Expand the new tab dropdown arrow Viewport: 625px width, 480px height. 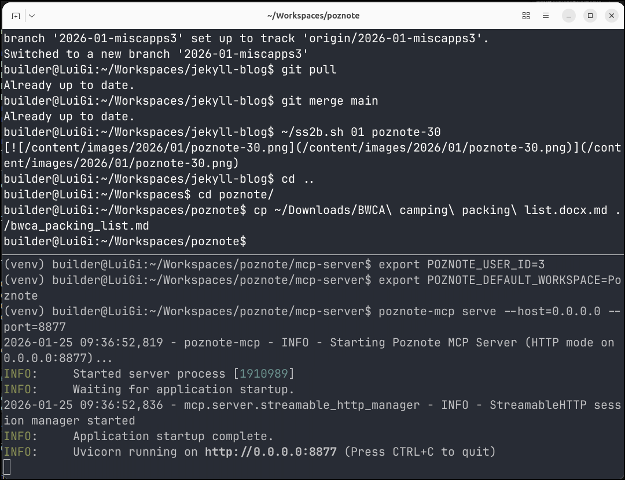tap(31, 16)
